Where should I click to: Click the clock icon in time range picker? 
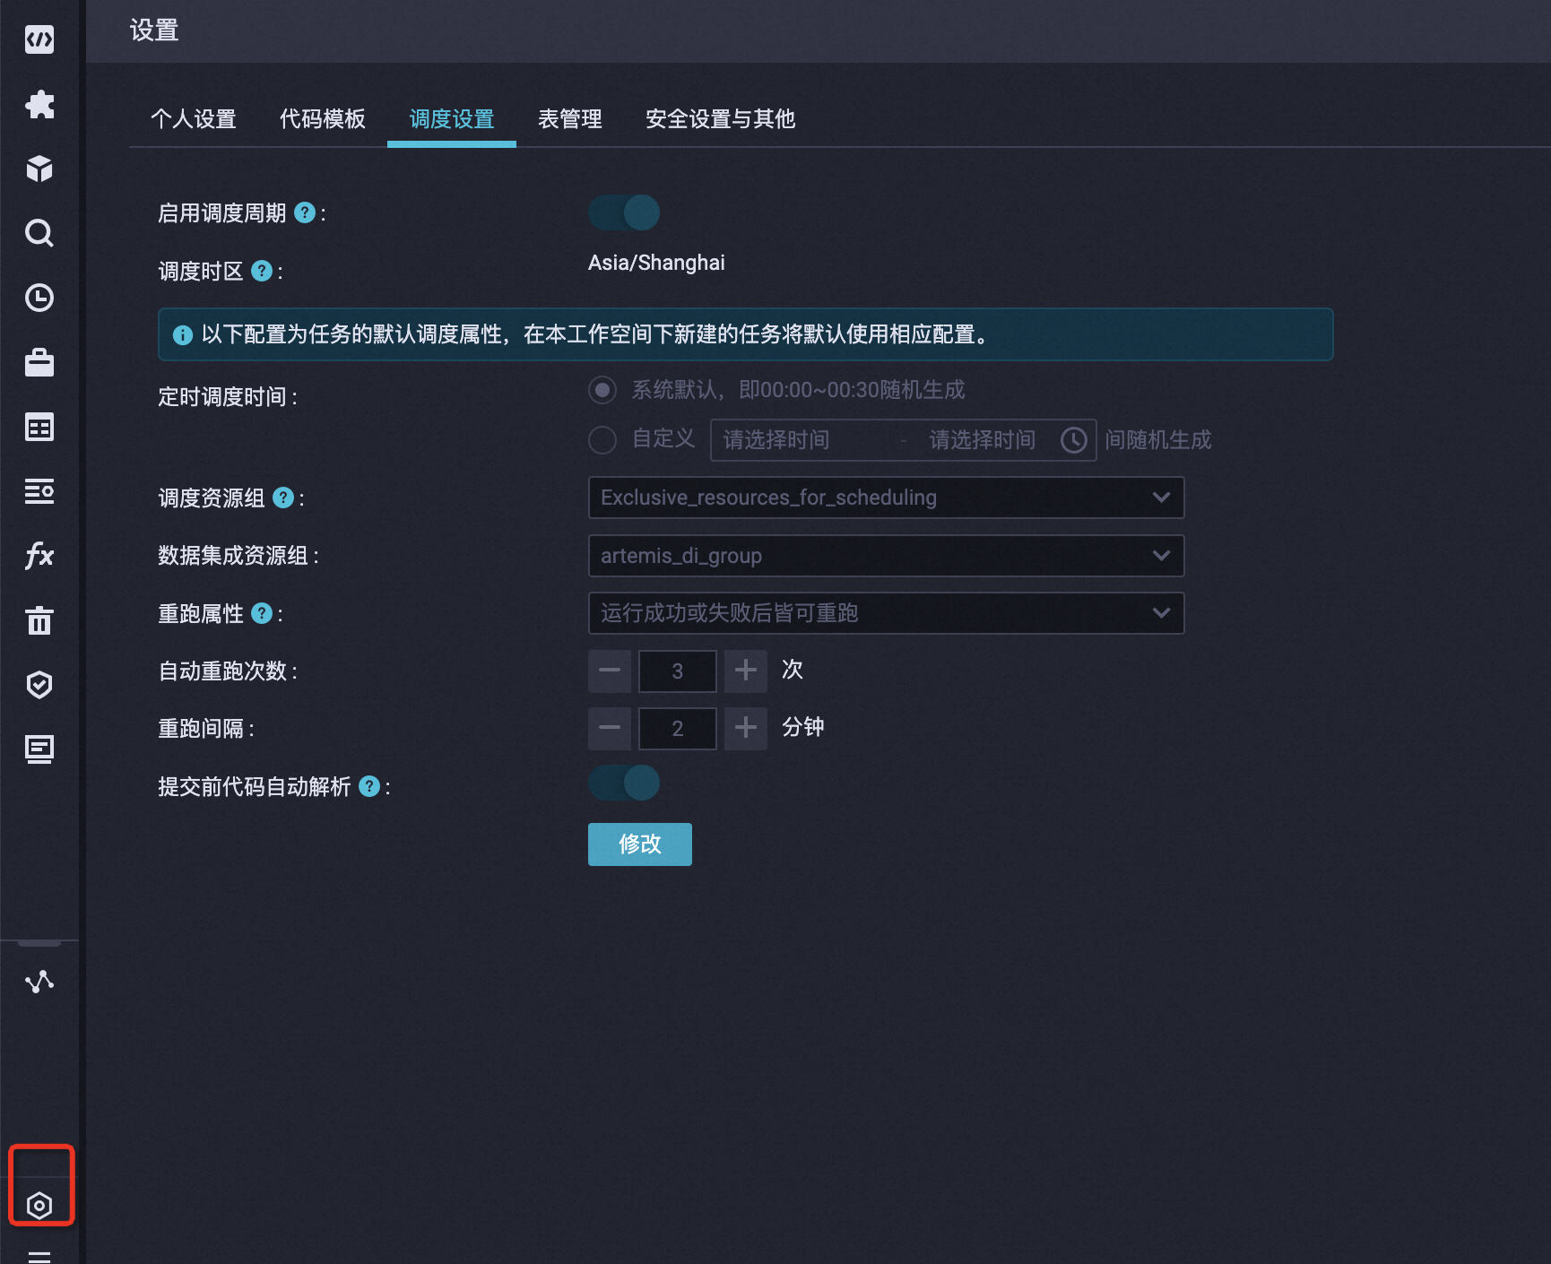(1074, 440)
